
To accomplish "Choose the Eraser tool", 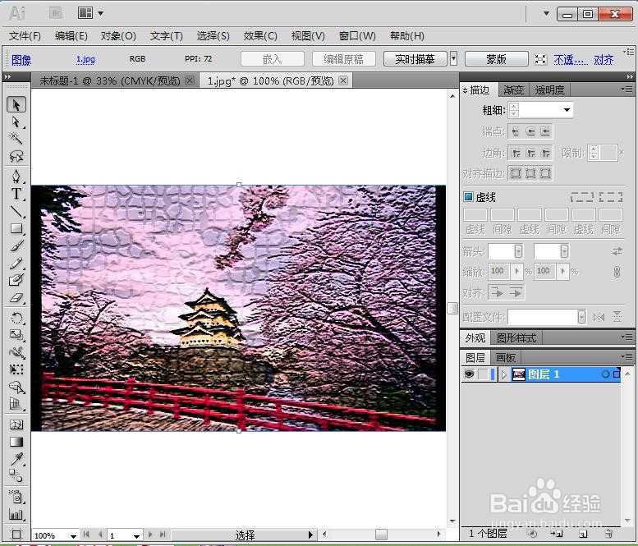I will pos(16,298).
